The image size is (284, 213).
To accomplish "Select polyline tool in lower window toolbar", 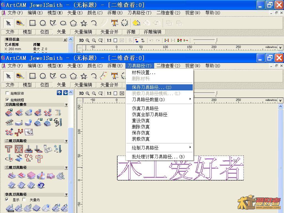I will pyautogui.click(x=53, y=76).
